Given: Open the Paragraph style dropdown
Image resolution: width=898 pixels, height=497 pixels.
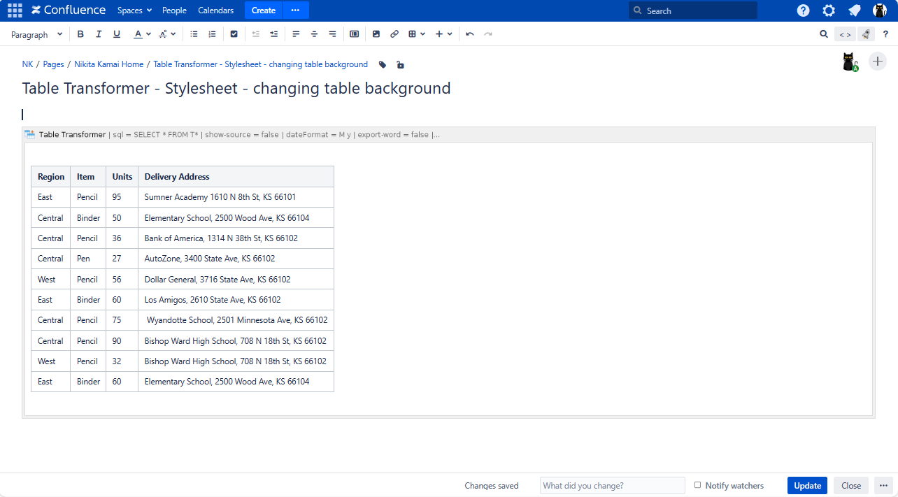Looking at the screenshot, I should pos(37,34).
